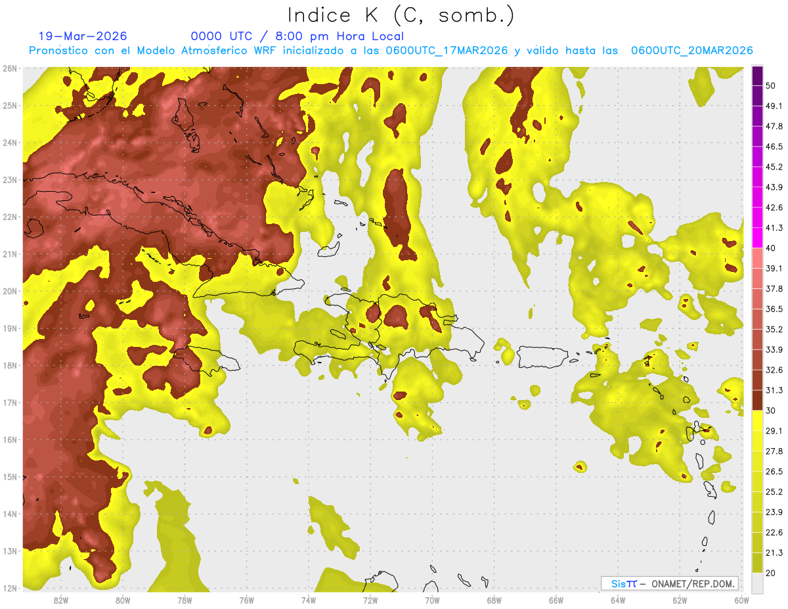Click the colorbar value 40
This screenshot has height=609, width=788.
[x=771, y=248]
